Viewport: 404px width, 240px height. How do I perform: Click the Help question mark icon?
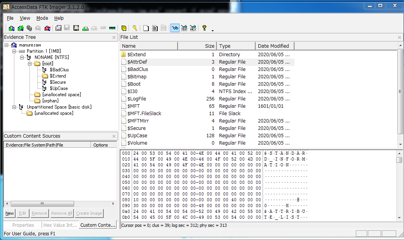click(204, 28)
